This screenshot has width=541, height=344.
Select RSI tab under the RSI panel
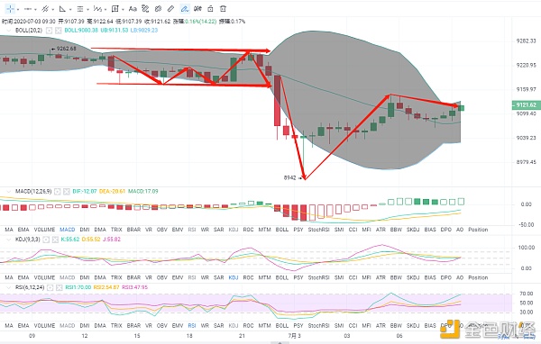(192, 326)
